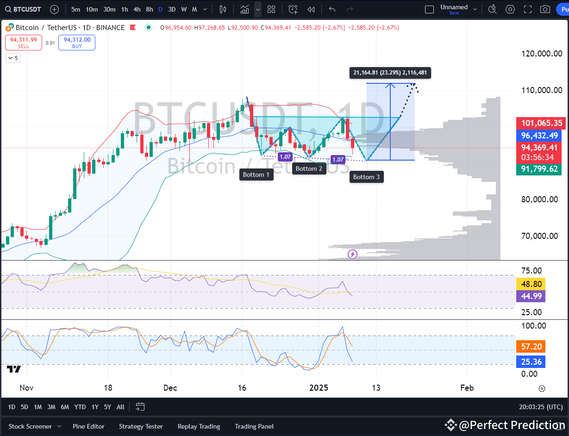Set range to 1D
569x436 pixels.
(12, 407)
